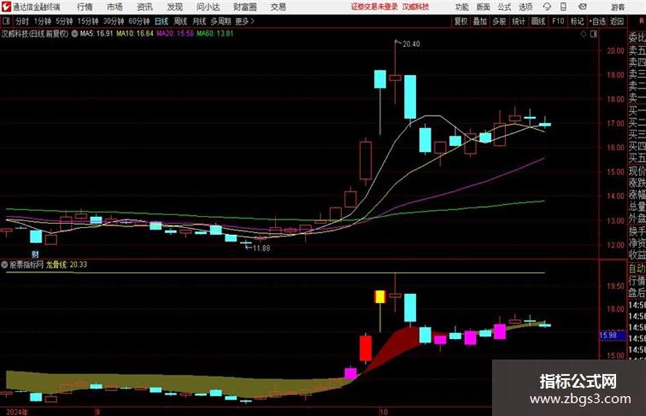The image size is (646, 416).
Task: Click the 汉威科技(日线 前复权) chart title
Action: click(x=35, y=33)
